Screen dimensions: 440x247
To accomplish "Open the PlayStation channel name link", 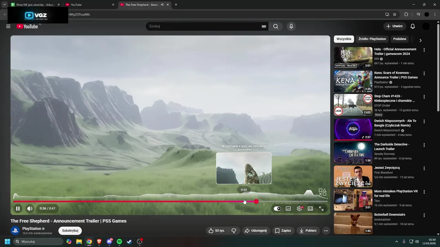I will pyautogui.click(x=32, y=228).
